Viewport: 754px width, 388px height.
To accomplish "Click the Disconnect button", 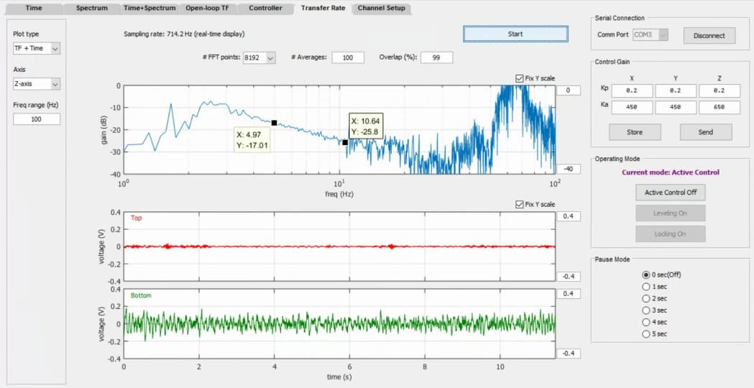I will pyautogui.click(x=709, y=36).
